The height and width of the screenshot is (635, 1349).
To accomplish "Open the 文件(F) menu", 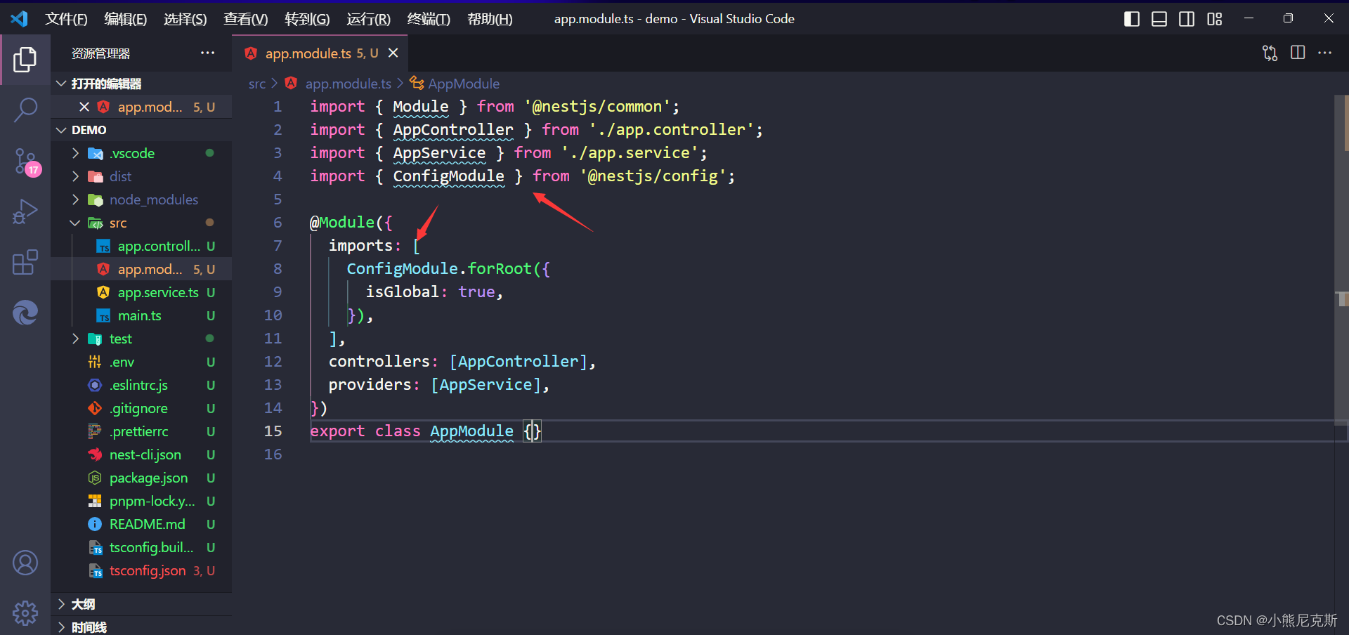I will [66, 19].
